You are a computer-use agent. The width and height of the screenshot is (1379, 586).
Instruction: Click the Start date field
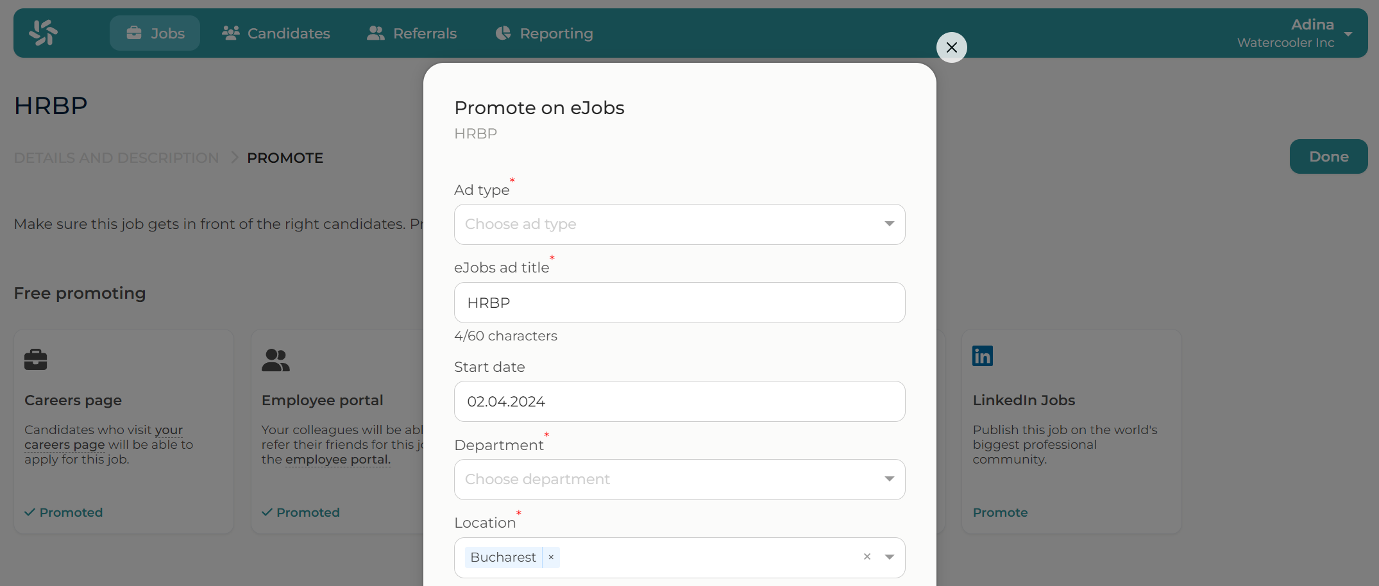[680, 401]
